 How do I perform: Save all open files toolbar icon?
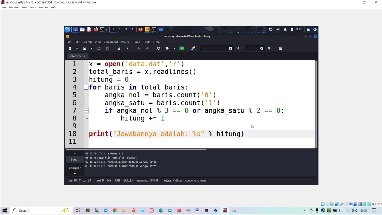tap(107, 48)
